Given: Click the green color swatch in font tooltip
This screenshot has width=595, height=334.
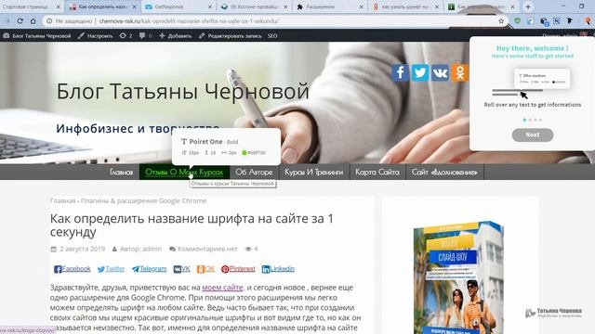Looking at the screenshot, I should click(245, 152).
